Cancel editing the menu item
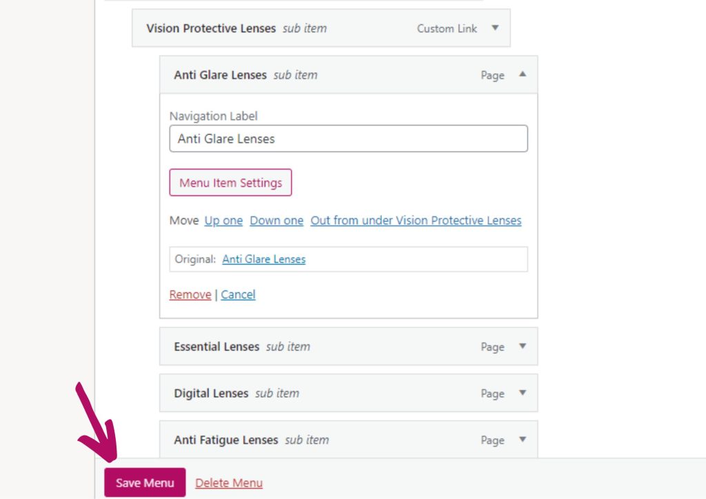706x499 pixels. click(x=238, y=294)
